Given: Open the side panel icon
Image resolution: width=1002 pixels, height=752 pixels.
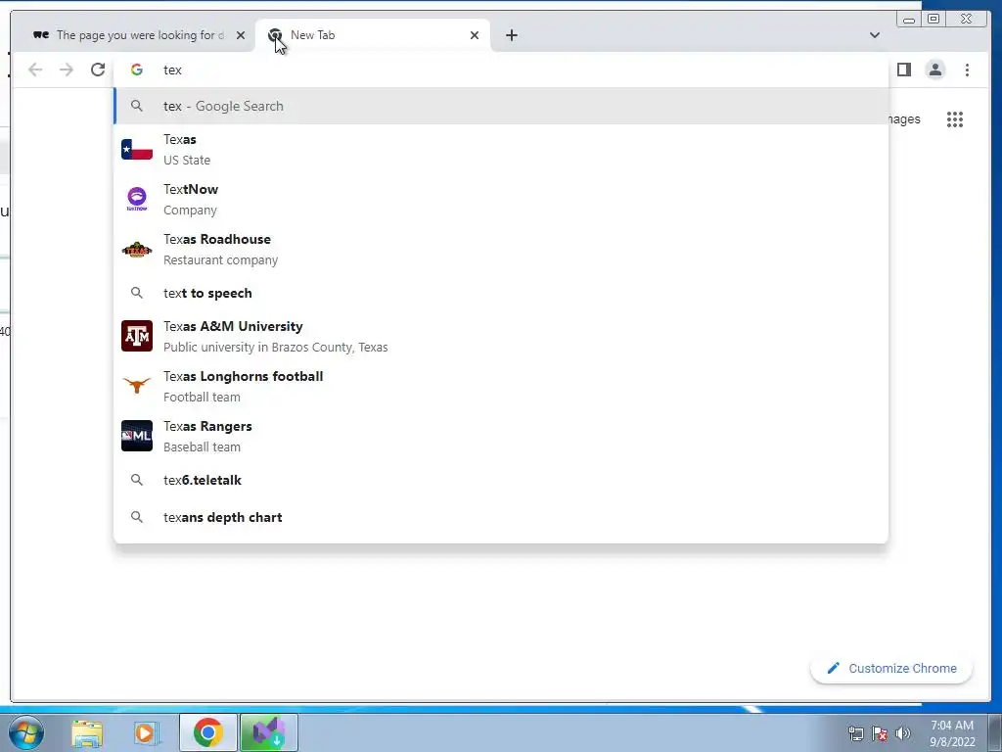Looking at the screenshot, I should (903, 70).
